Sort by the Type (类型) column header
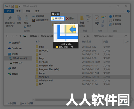Screen dimensions: 134x109 pos(106,42)
